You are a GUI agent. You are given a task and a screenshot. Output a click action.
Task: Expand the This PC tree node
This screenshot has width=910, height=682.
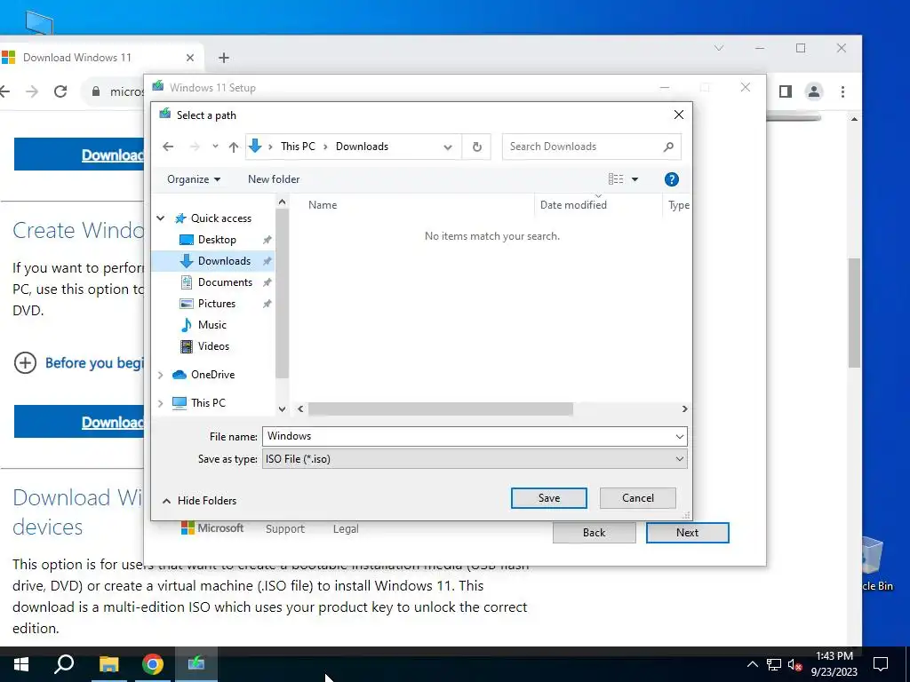161,403
